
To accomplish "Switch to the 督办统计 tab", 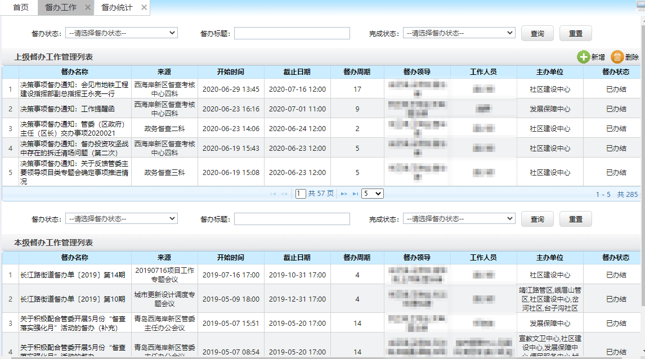I will click(x=117, y=7).
